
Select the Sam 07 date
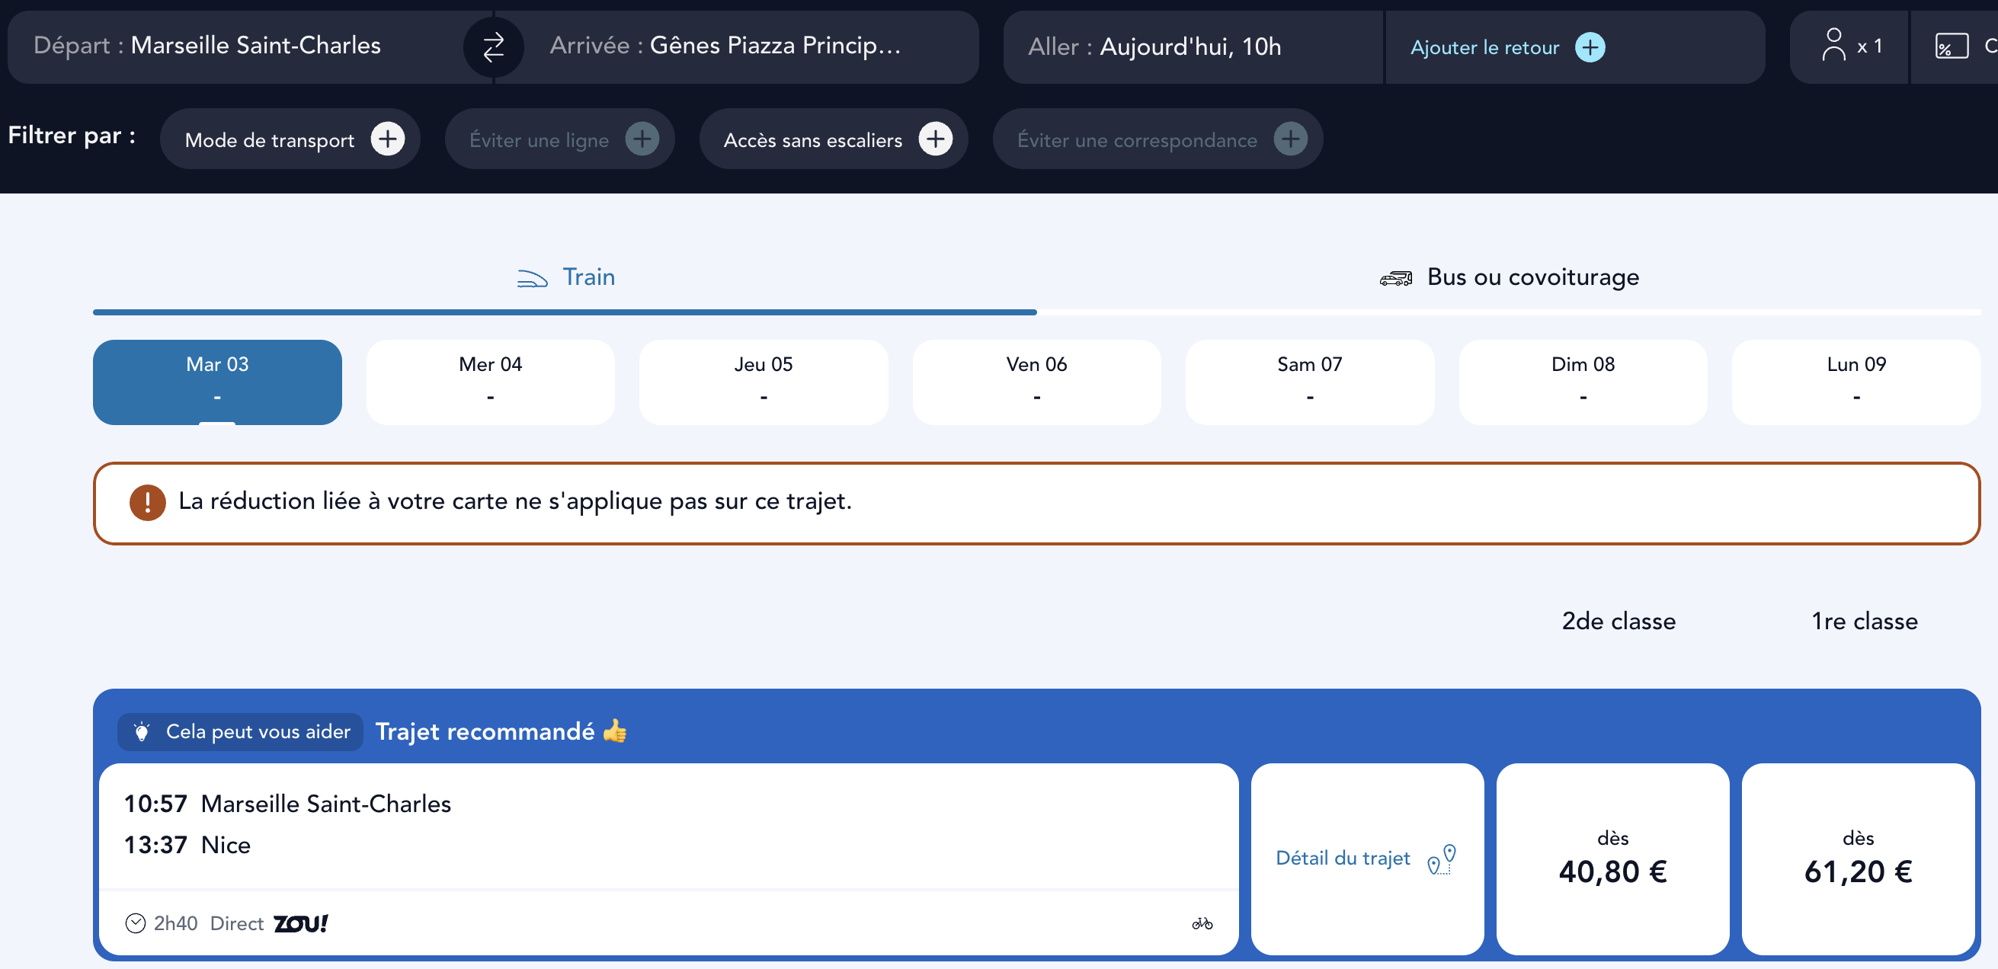coord(1309,382)
